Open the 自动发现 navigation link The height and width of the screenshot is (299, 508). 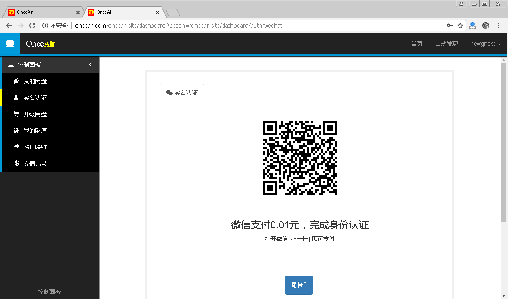pyautogui.click(x=447, y=44)
